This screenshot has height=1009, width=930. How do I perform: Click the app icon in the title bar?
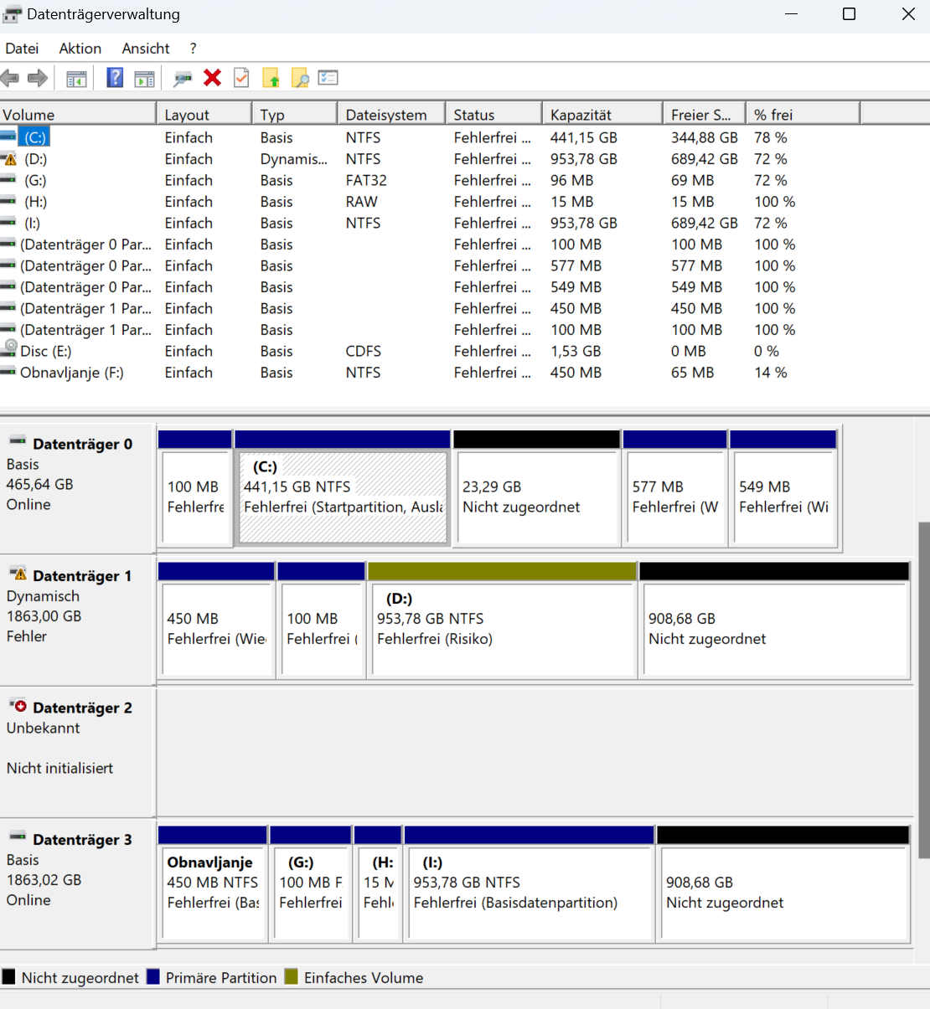pos(12,14)
